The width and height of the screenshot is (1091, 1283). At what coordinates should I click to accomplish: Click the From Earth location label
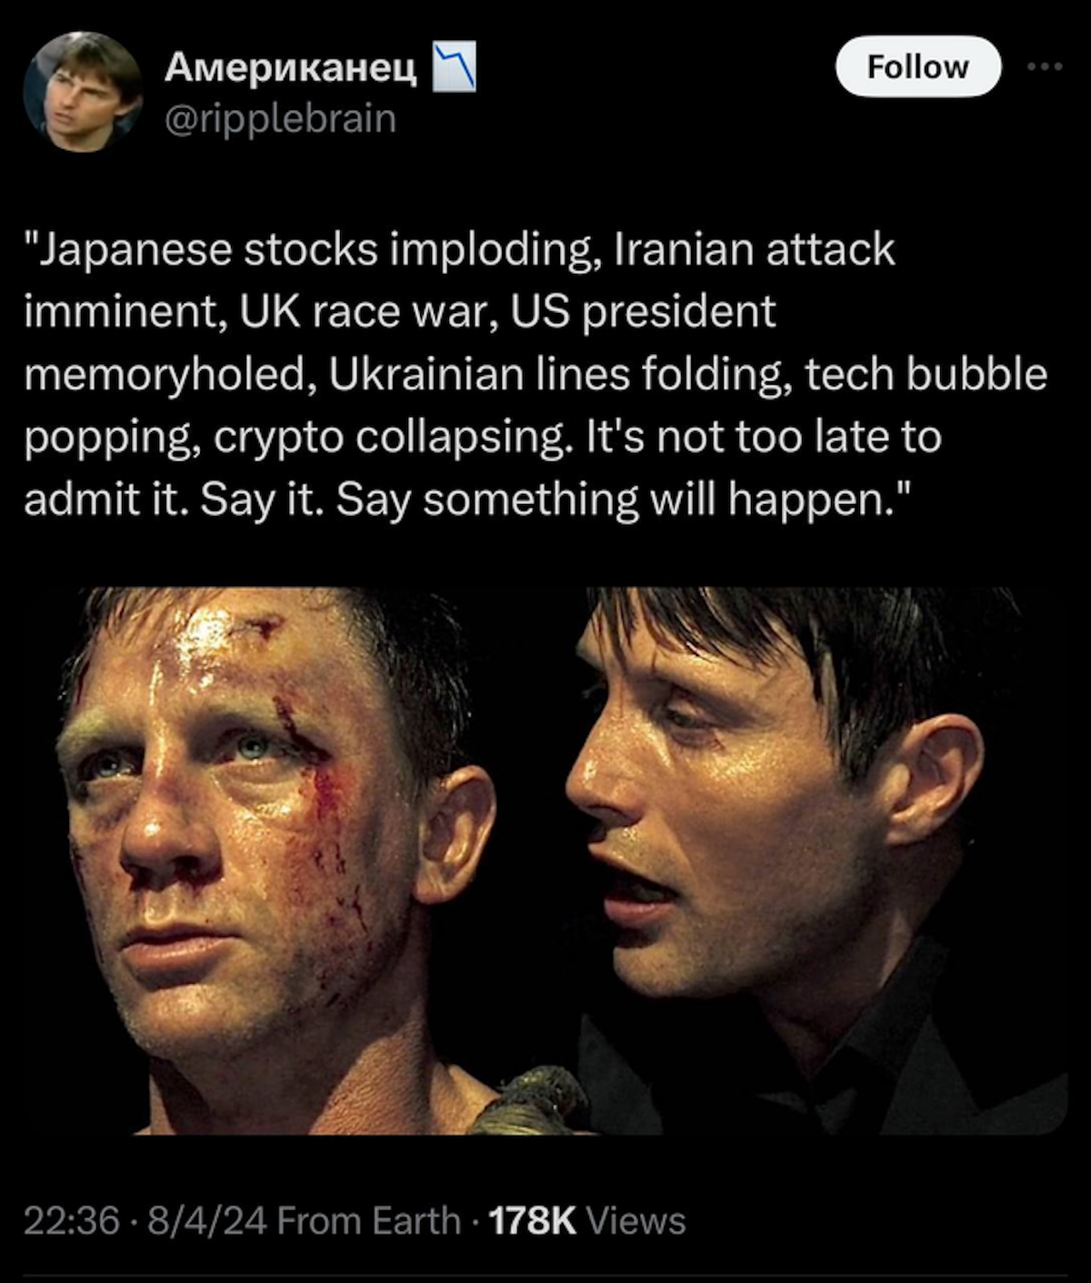point(368,1220)
